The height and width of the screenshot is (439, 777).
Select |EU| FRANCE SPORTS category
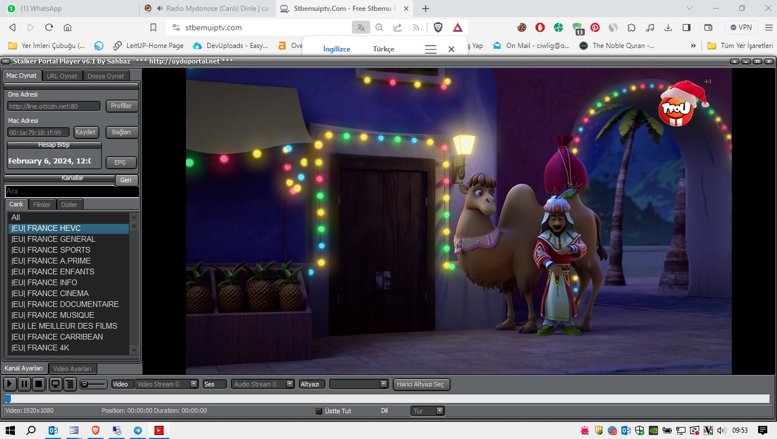(68, 250)
